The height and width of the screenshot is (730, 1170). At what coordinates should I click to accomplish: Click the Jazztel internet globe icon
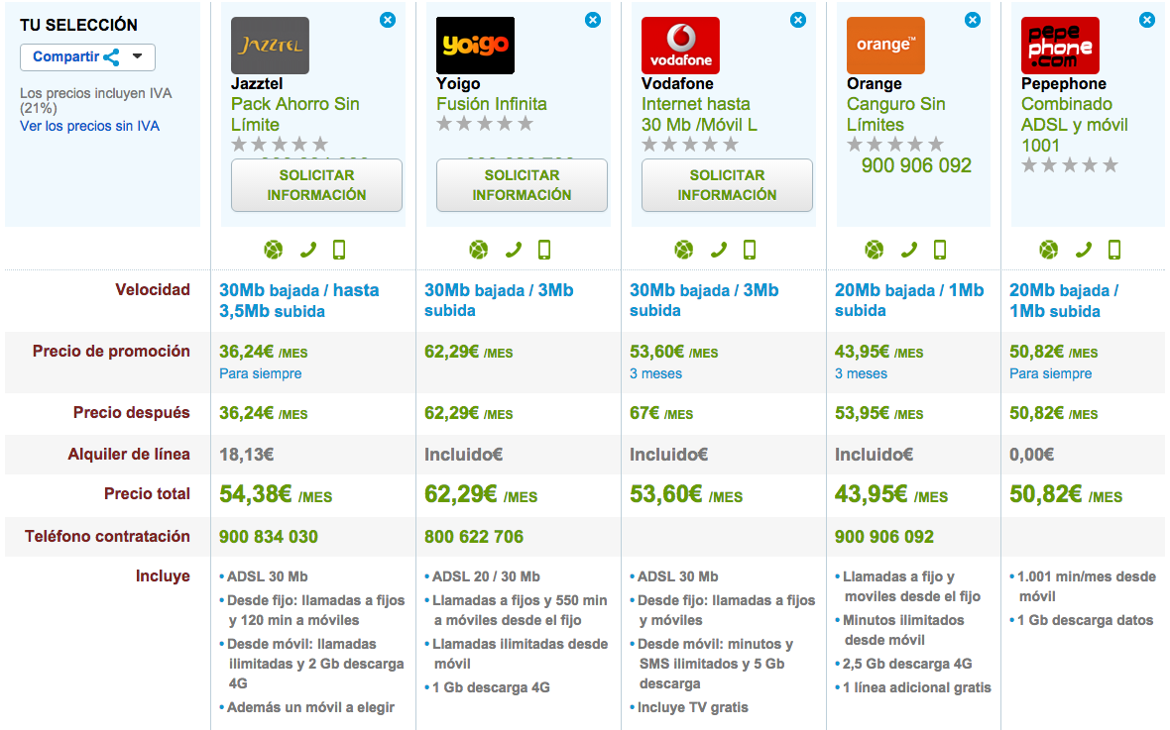(x=274, y=250)
